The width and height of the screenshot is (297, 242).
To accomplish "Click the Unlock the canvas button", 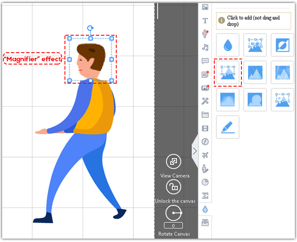I will (174, 187).
